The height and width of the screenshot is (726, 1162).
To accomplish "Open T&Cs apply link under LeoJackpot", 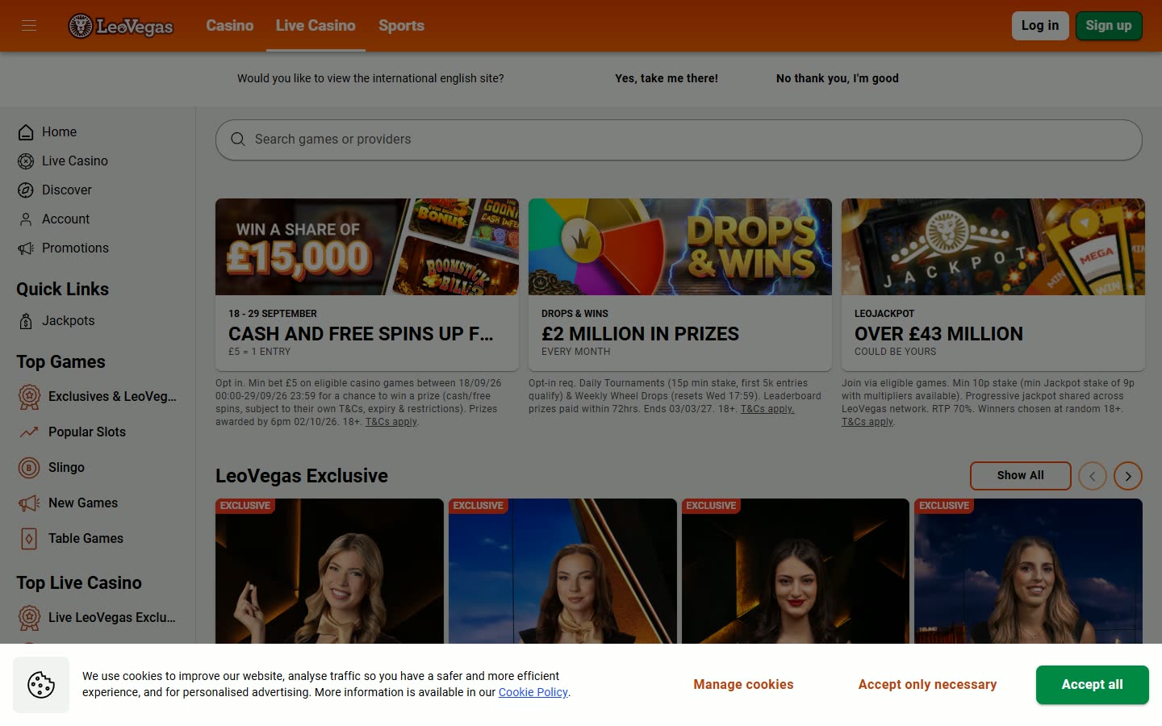I will pos(867,422).
